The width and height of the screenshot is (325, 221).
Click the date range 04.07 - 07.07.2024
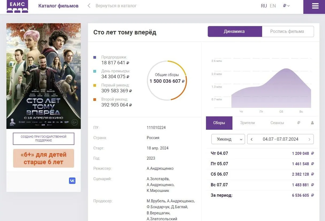click(x=280, y=139)
